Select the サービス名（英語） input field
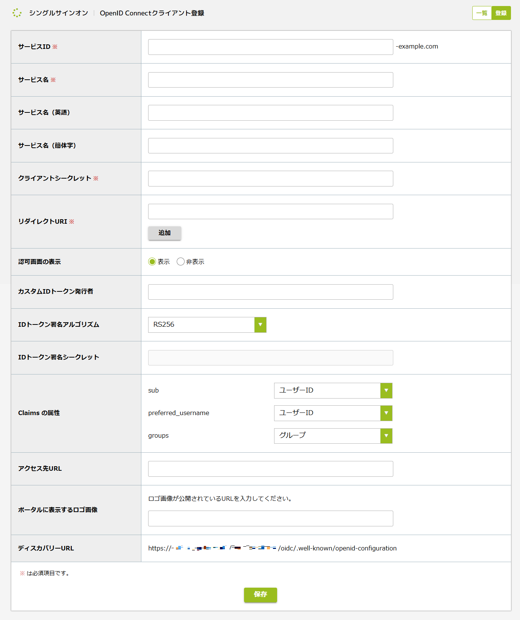Screen dimensions: 520x620 click(270, 113)
